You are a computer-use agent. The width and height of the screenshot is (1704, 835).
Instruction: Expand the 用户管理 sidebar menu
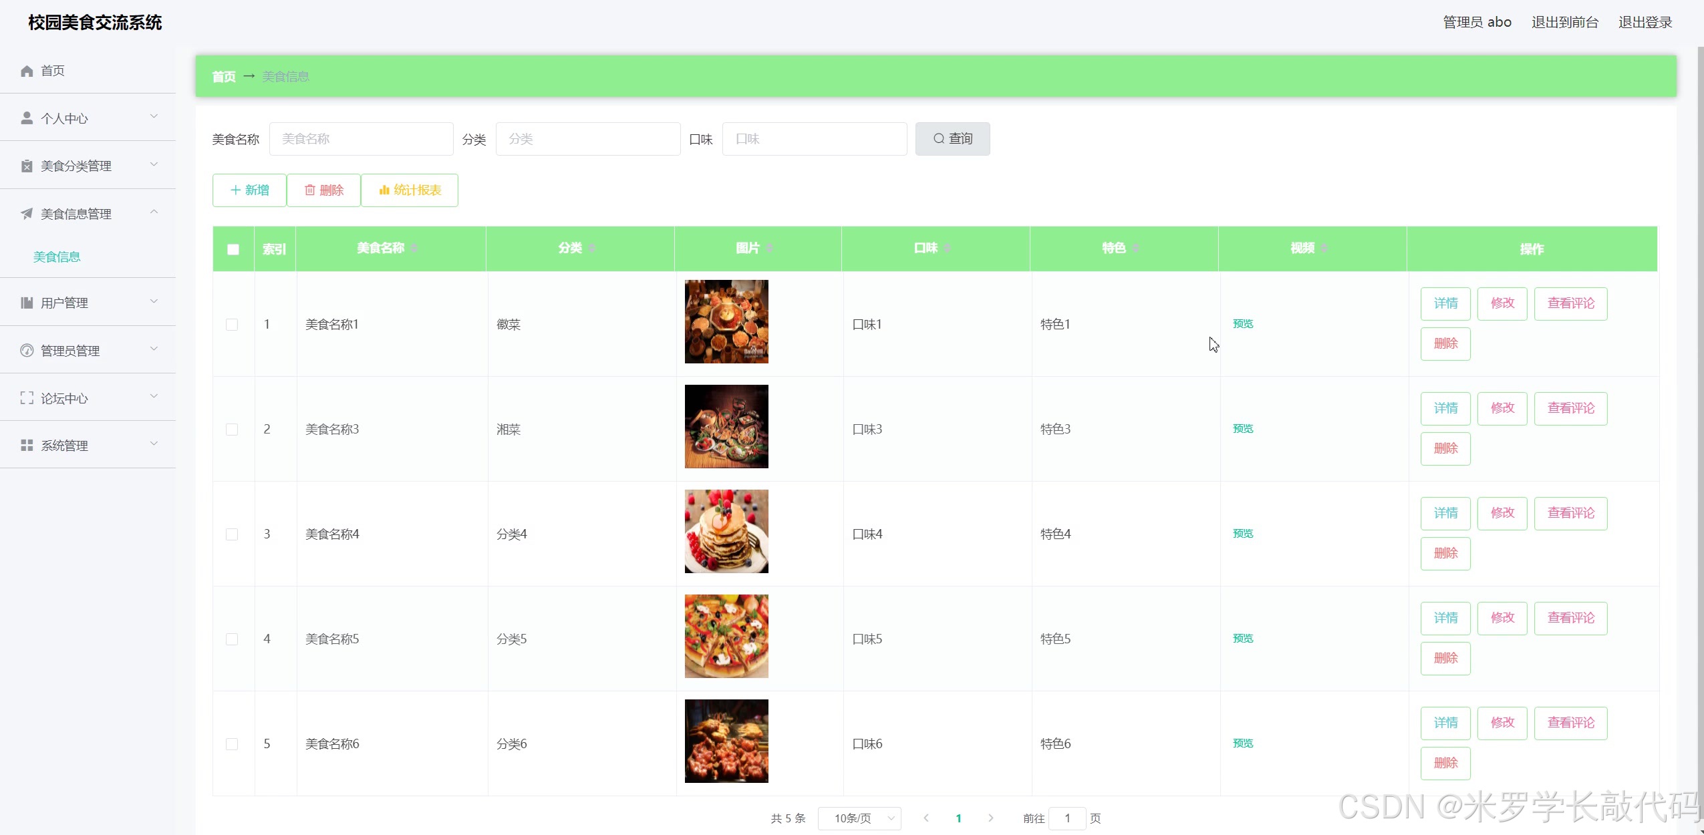pos(88,303)
